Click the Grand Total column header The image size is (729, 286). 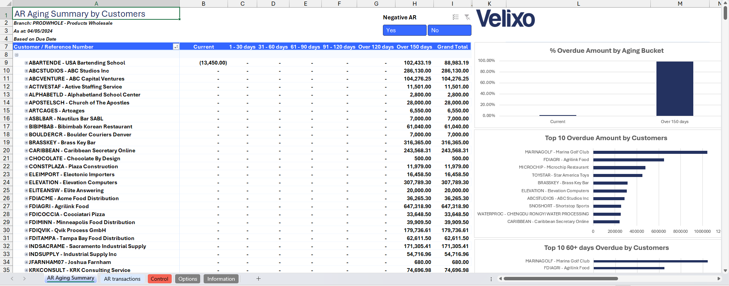pos(452,47)
